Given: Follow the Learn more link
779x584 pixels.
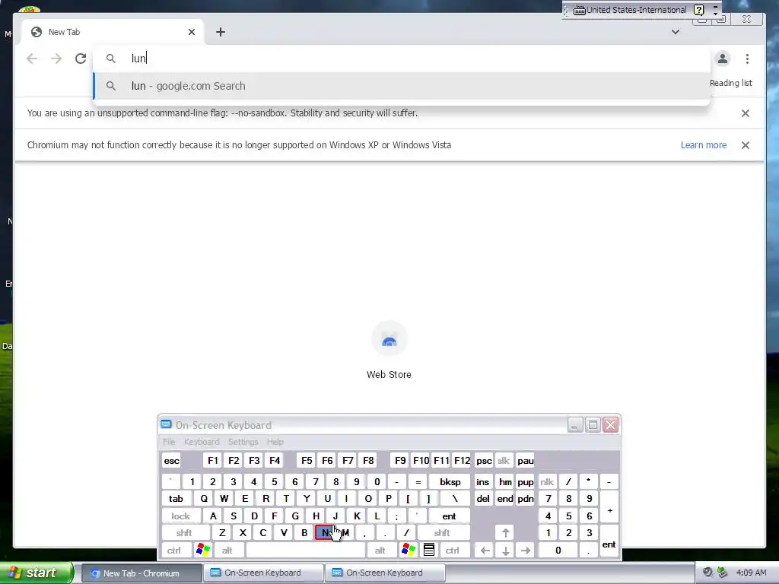Looking at the screenshot, I should [704, 145].
